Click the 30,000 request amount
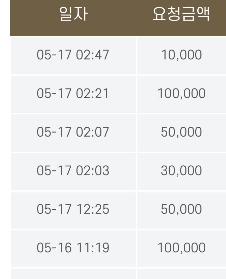This screenshot has height=279, width=226. pos(181,171)
